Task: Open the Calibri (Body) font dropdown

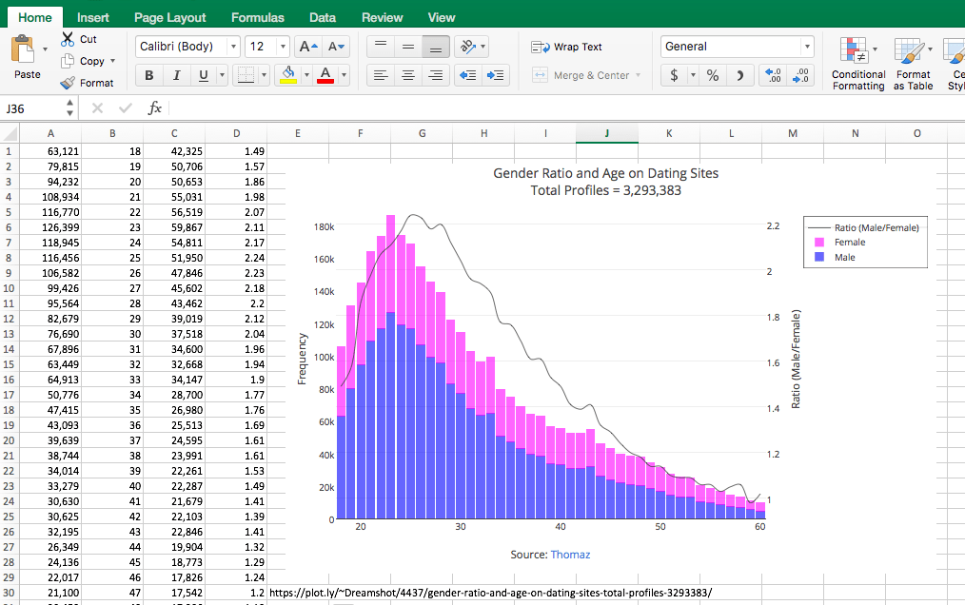Action: point(234,47)
